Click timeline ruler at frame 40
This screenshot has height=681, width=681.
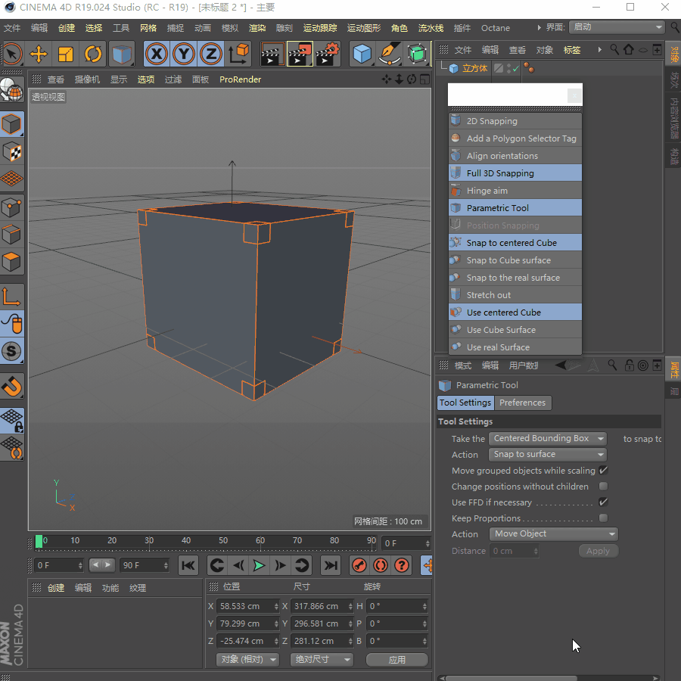[x=186, y=541]
